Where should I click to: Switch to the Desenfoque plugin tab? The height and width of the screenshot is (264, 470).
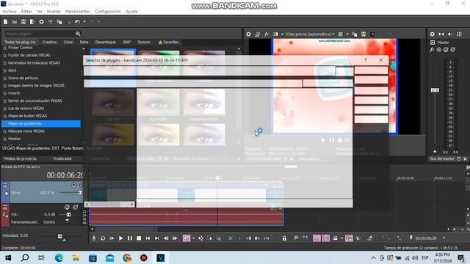105,43
